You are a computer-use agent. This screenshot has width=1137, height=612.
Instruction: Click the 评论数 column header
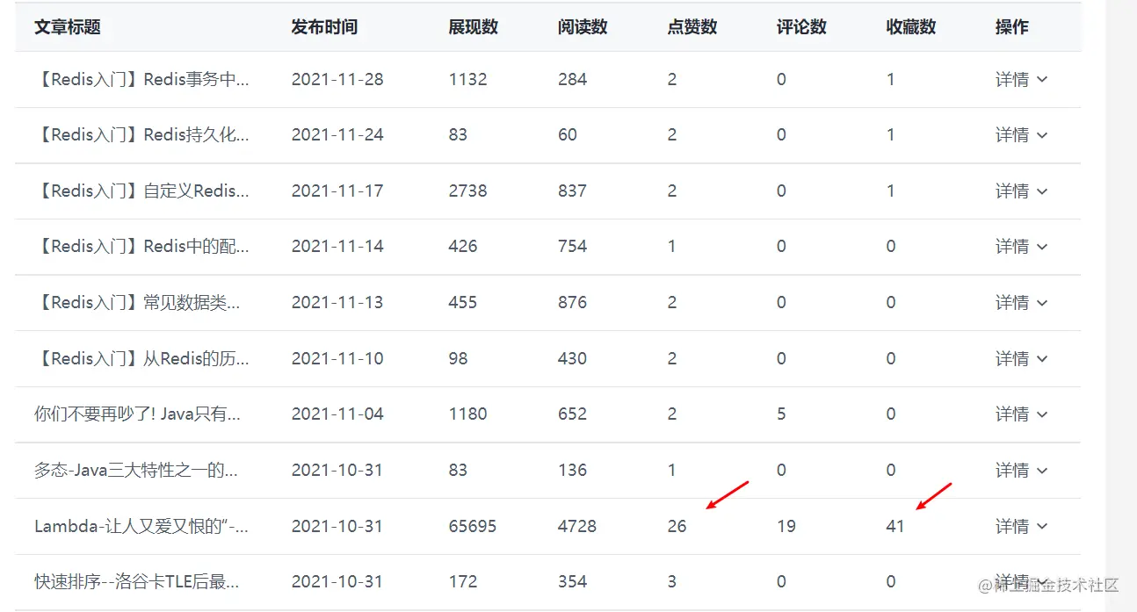click(801, 27)
